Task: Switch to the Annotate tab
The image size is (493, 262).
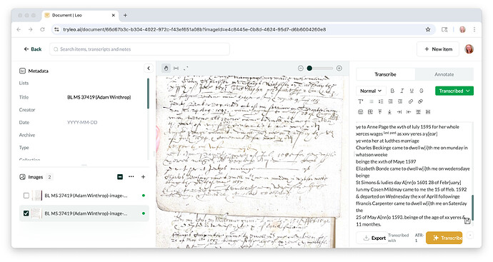Action: (444, 74)
